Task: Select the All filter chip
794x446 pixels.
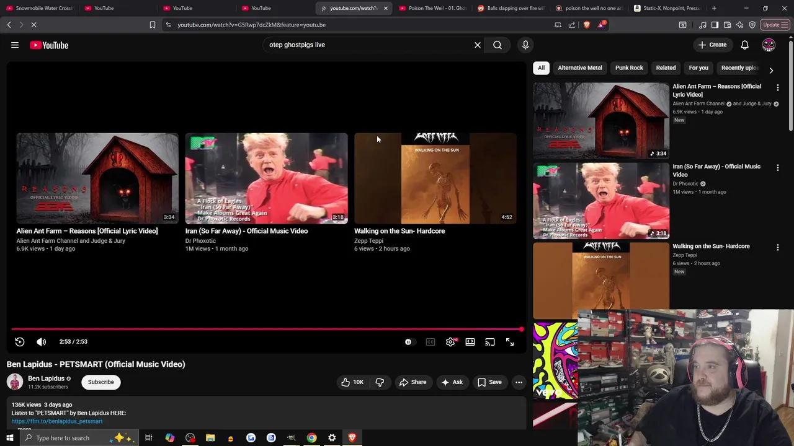Action: coord(541,68)
